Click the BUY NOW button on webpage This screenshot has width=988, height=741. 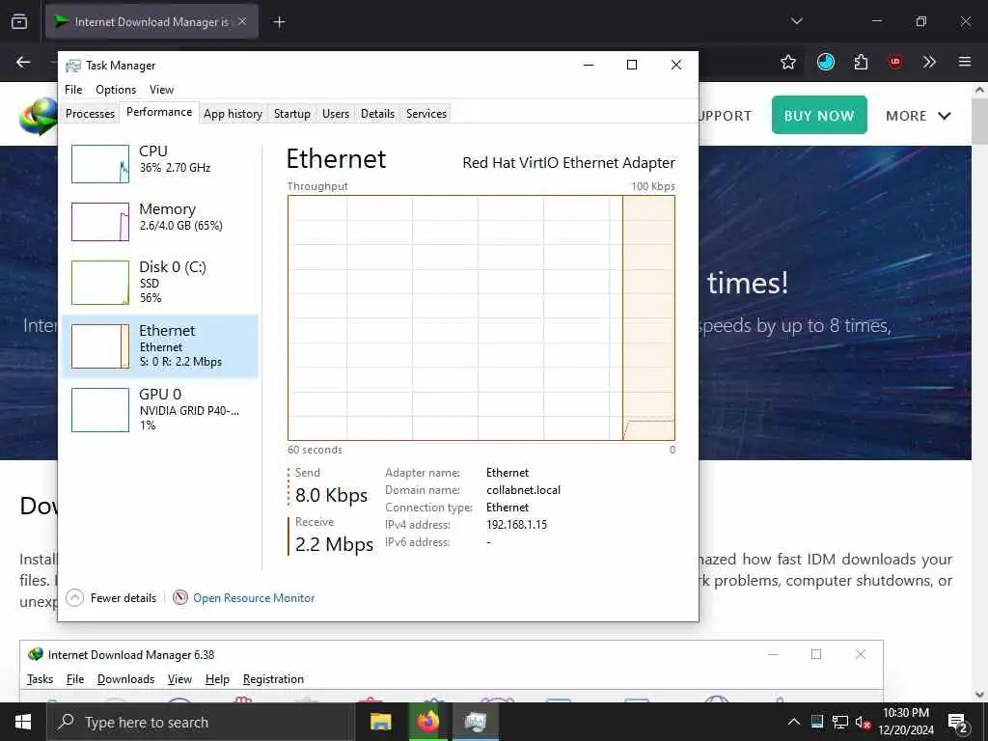click(819, 116)
